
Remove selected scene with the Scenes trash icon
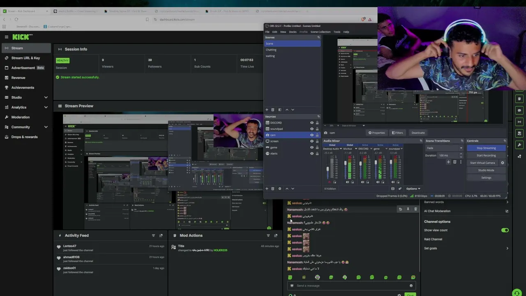coord(272,110)
